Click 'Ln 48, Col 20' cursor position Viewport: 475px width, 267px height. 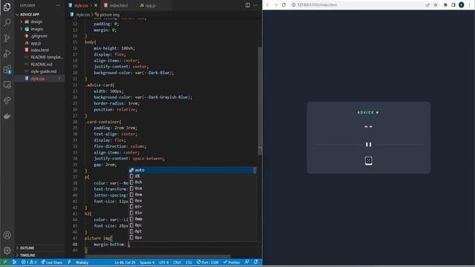click(125, 262)
